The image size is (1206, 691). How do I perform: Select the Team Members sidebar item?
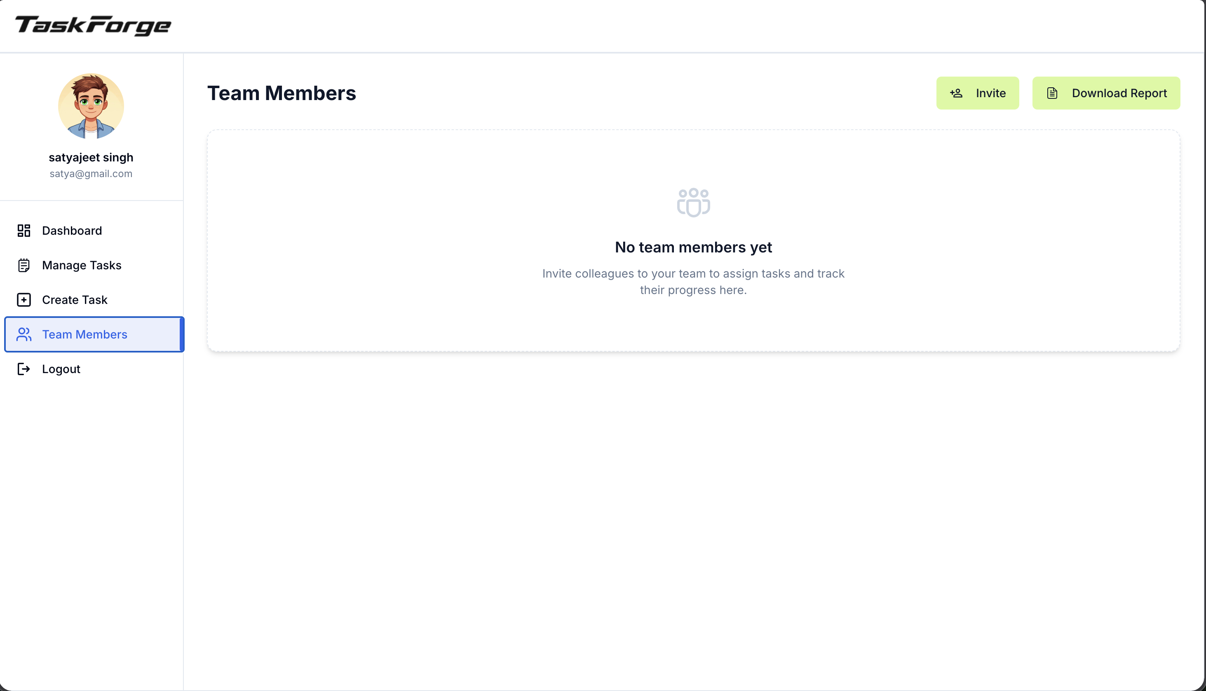click(94, 334)
